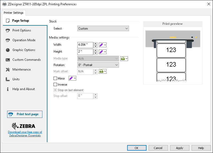The height and width of the screenshot is (153, 213).
Task: Increase Height using the up stepper arrow
Action: tap(95, 50)
